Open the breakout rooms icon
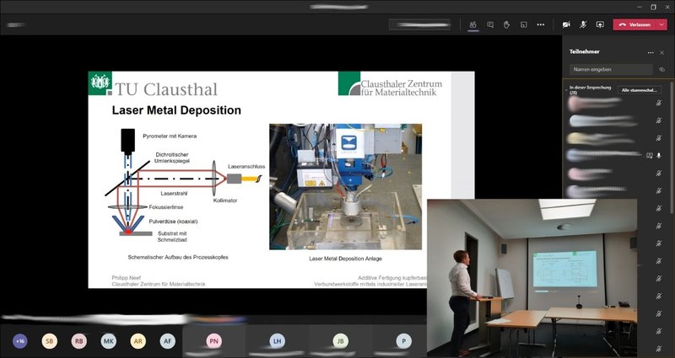 click(523, 24)
